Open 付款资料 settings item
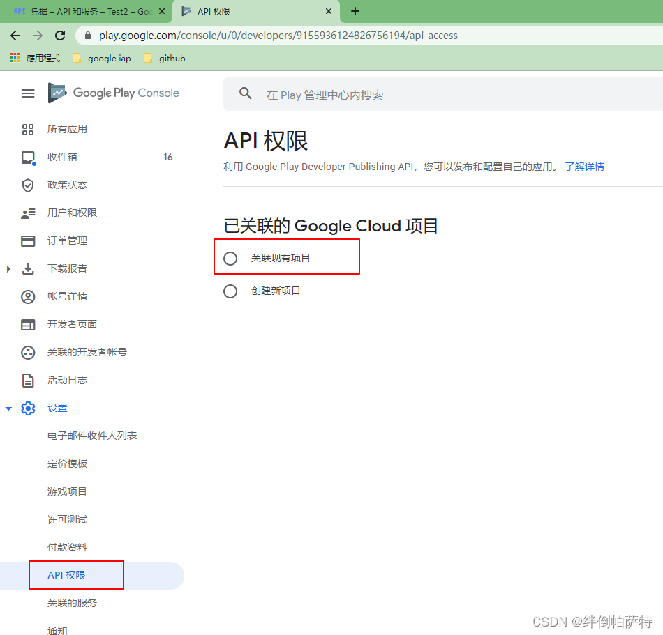663x635 pixels. coord(67,547)
